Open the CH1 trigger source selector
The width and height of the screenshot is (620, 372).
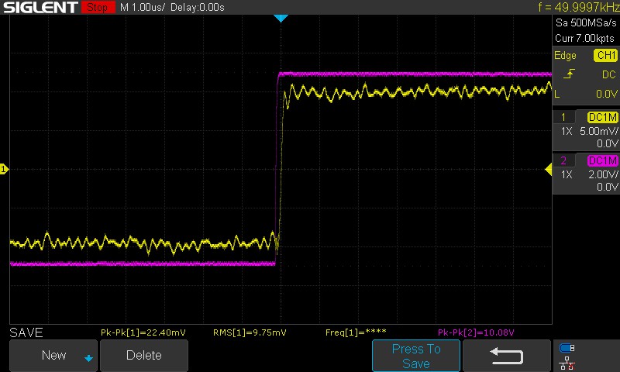click(605, 56)
